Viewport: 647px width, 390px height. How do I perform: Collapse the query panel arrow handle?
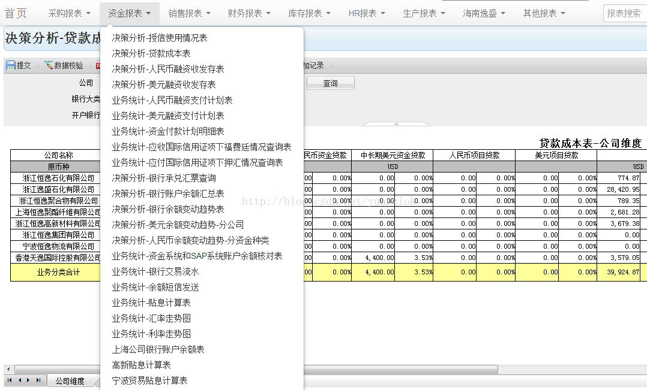[396, 124]
